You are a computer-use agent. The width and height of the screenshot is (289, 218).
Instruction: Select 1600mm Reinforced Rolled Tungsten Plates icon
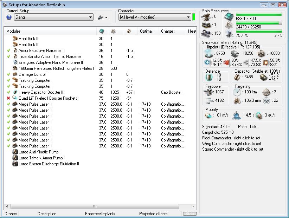[x=15, y=68]
